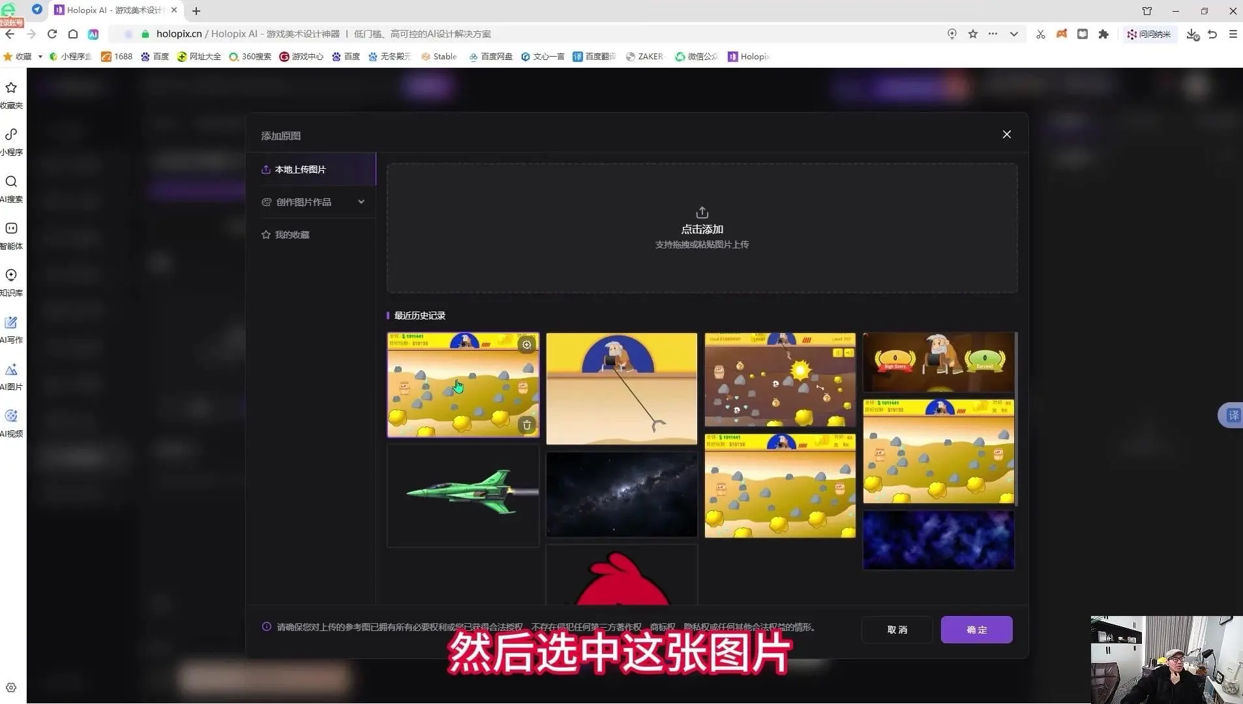Delete first history image via trash icon
This screenshot has height=704, width=1243.
pos(527,425)
